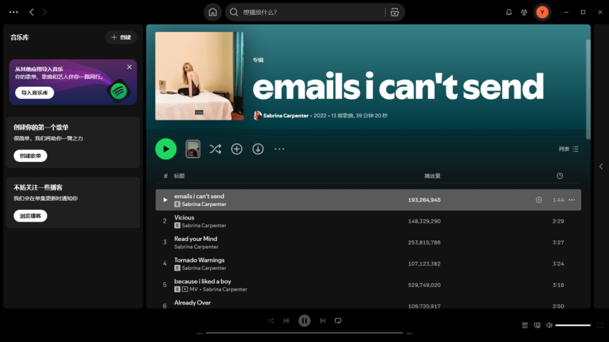
Task: Close the import music banner
Action: coord(129,67)
